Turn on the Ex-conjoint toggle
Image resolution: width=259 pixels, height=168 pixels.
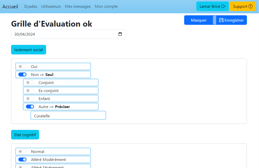click(x=30, y=91)
